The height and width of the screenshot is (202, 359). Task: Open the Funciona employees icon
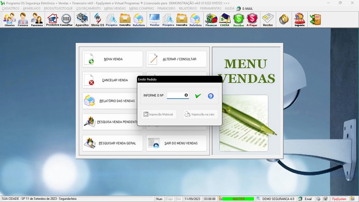[x=37, y=20]
